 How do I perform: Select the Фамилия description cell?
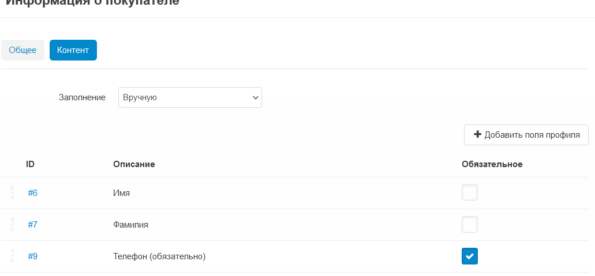(x=130, y=225)
